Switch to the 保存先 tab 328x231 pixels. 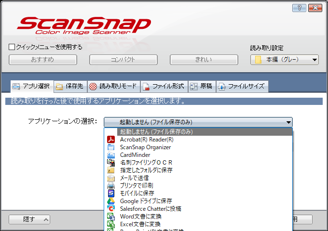coord(70,87)
